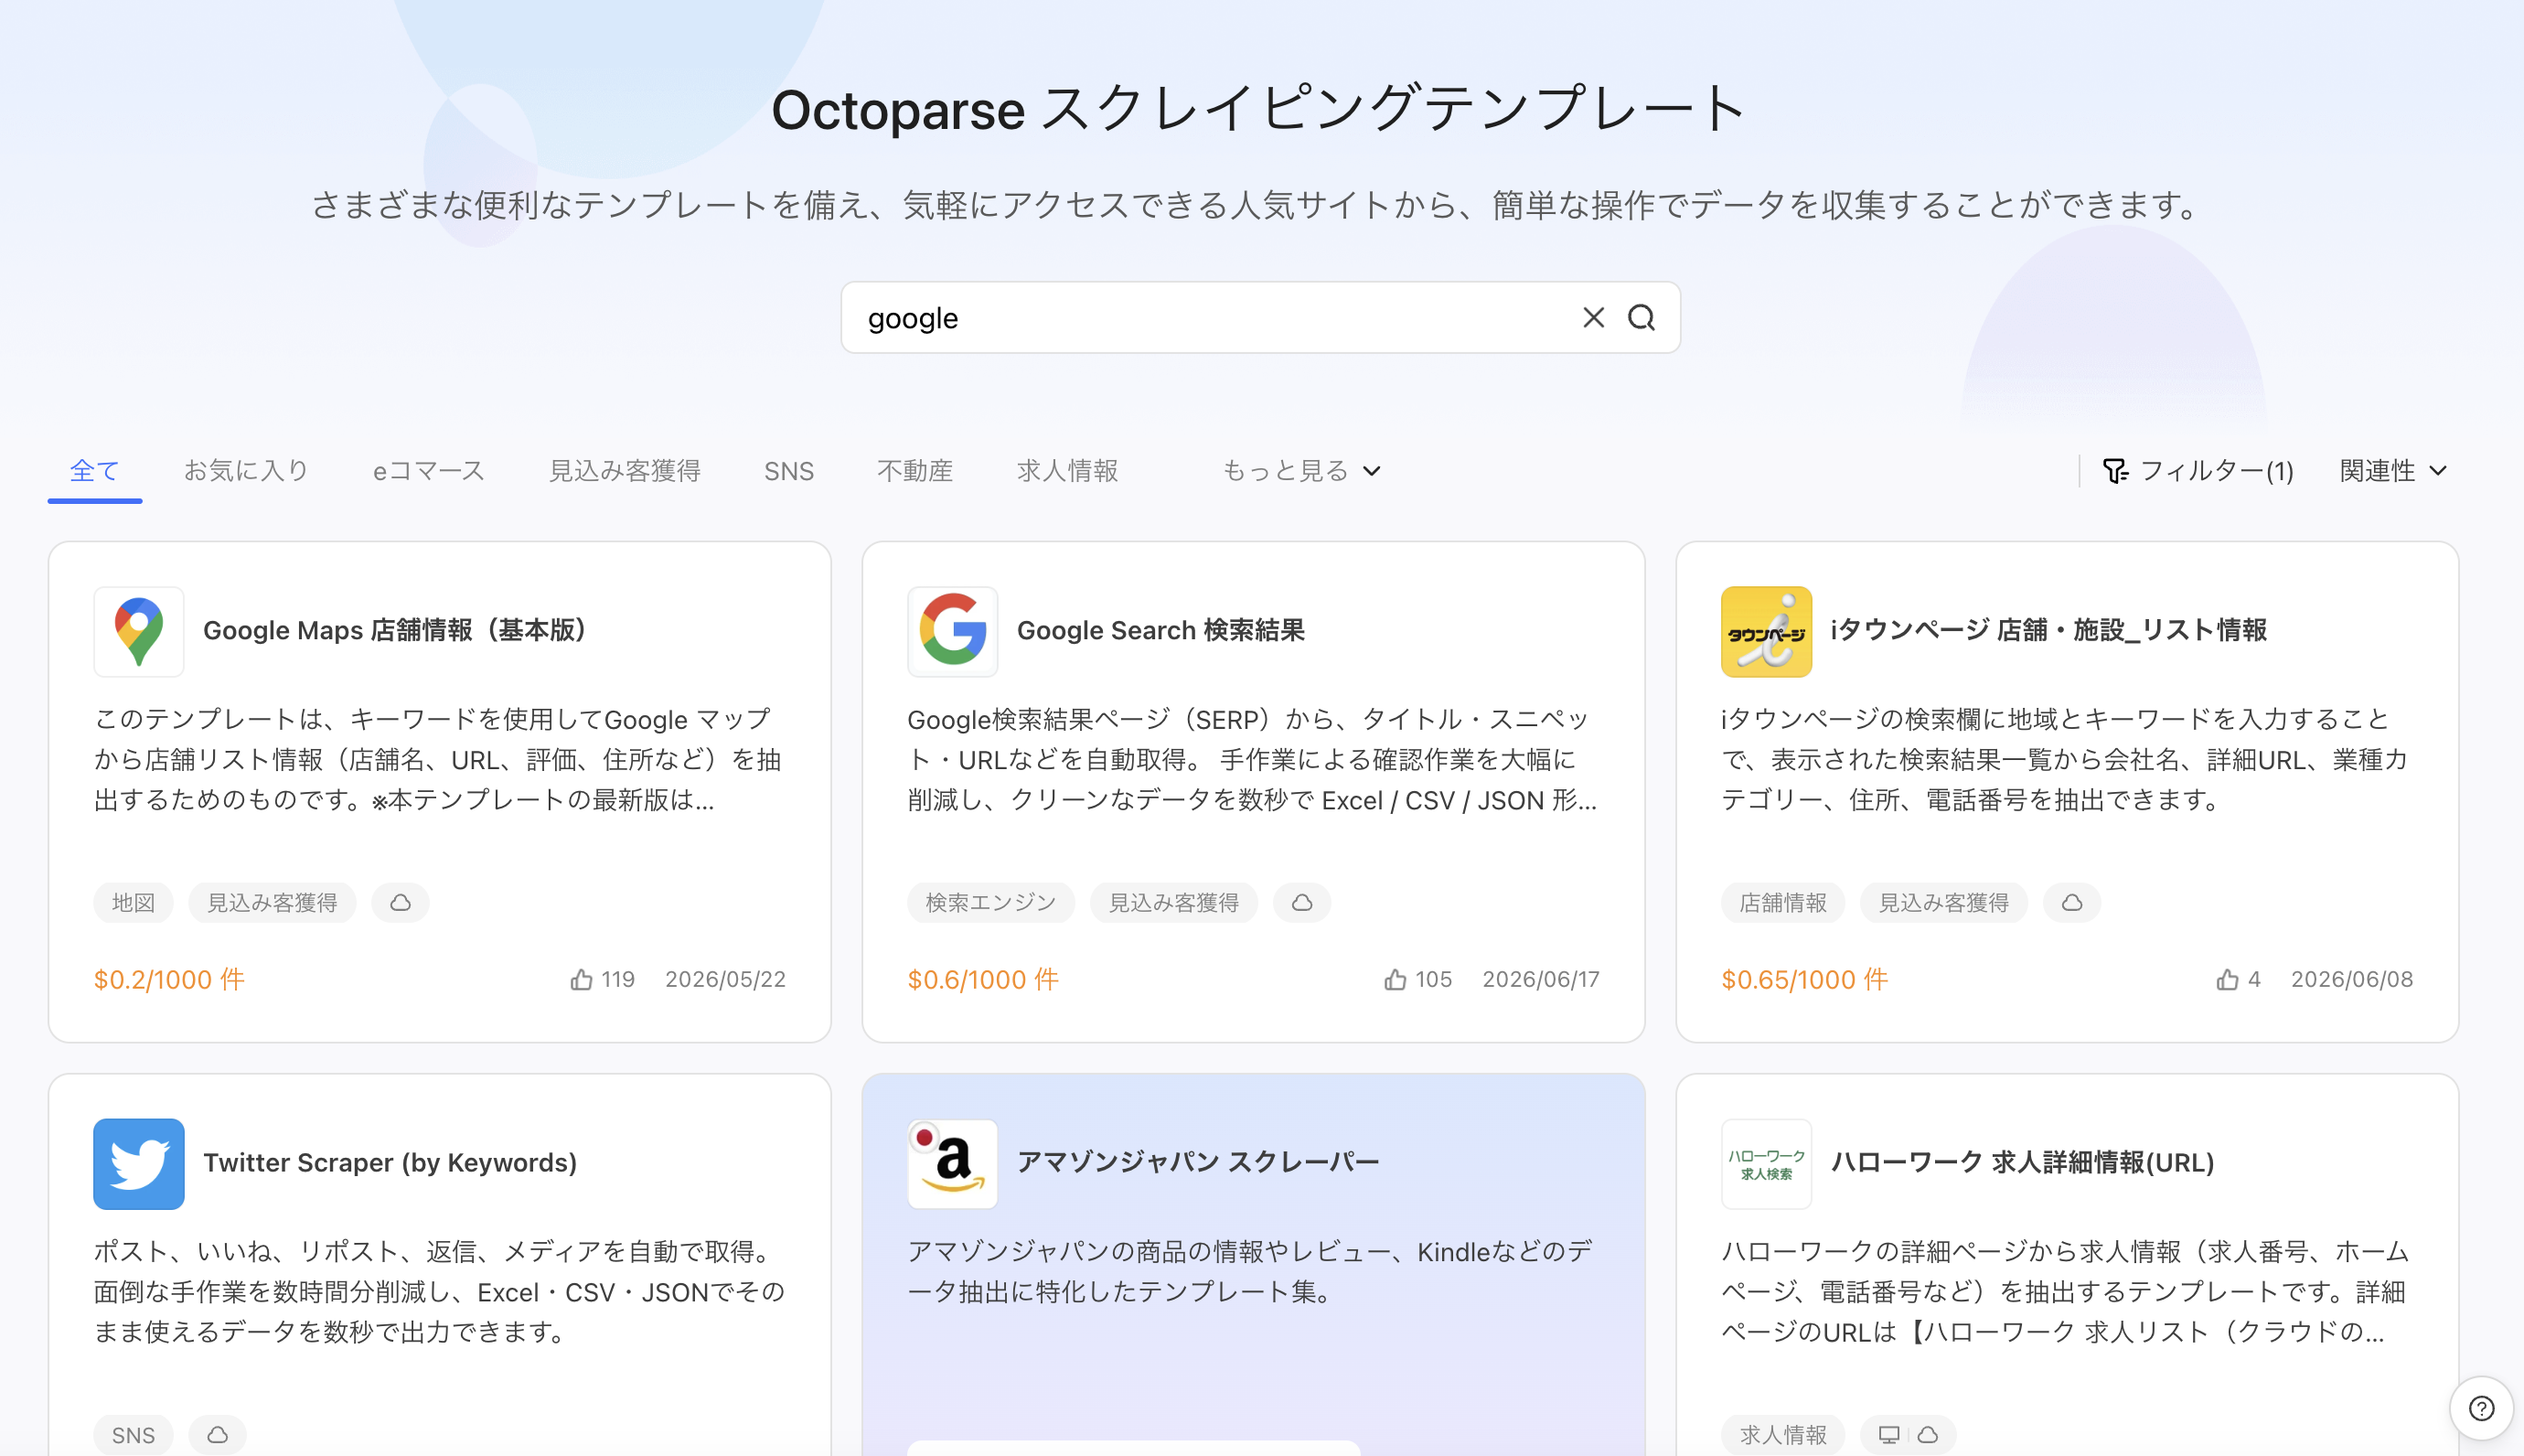The height and width of the screenshot is (1456, 2524).
Task: Select the 全て tab
Action: pos(95,470)
